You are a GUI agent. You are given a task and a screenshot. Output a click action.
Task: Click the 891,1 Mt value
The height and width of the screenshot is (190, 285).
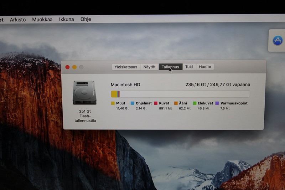pos(165,108)
